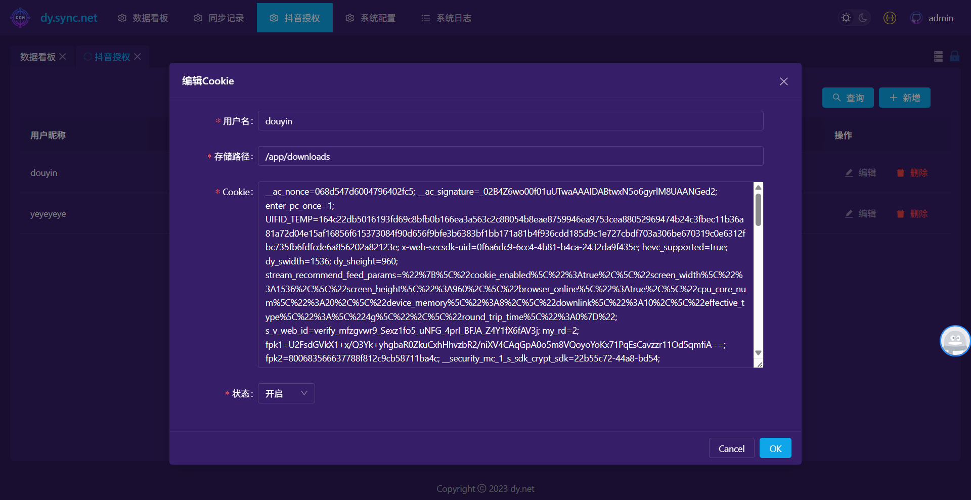This screenshot has height=500, width=971.
Task: Click the yellow circular icon beside theme switch
Action: (x=890, y=18)
